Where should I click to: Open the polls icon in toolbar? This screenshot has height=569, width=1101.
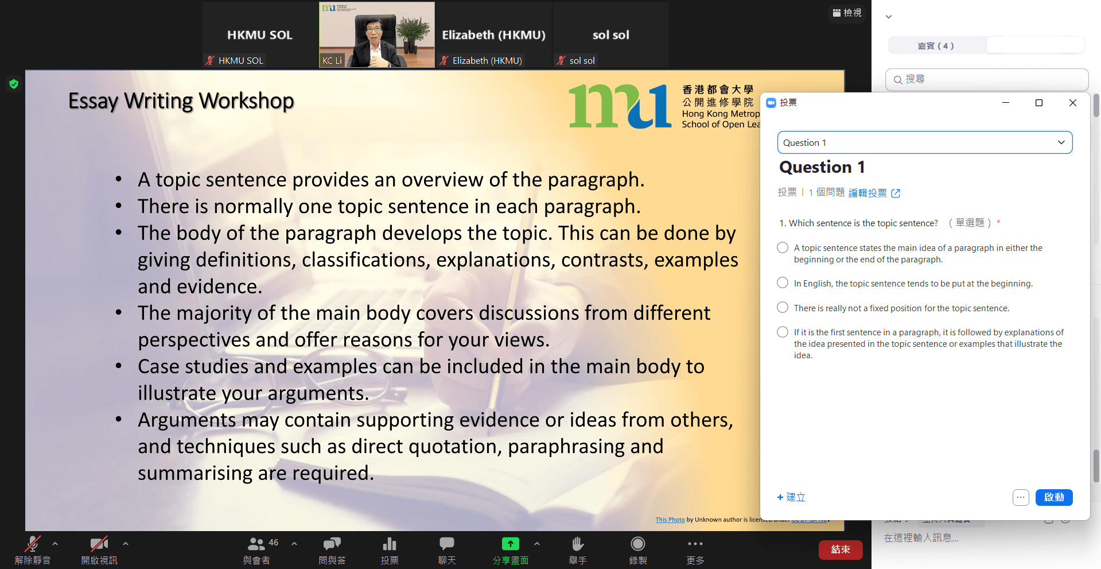[x=390, y=544]
